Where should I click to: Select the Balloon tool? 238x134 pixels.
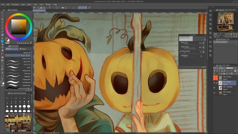click(2, 76)
